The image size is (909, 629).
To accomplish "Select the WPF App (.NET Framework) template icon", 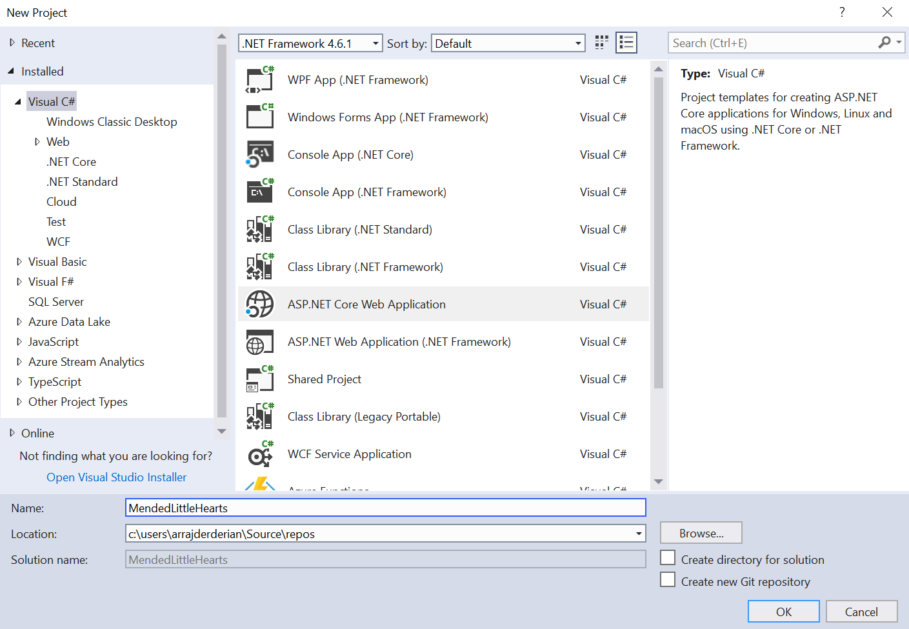I will tap(259, 79).
